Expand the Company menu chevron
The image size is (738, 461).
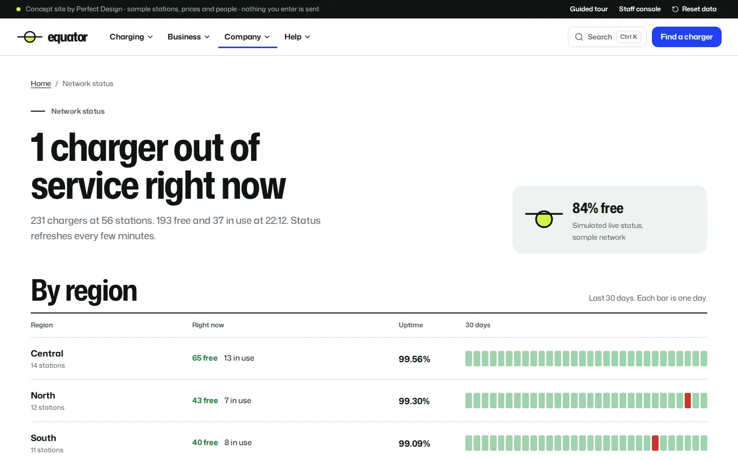coord(267,37)
